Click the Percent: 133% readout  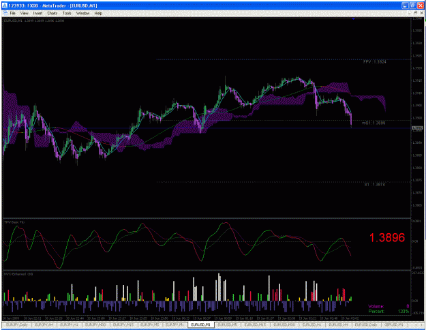tap(389, 312)
